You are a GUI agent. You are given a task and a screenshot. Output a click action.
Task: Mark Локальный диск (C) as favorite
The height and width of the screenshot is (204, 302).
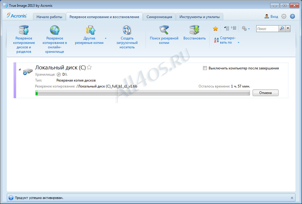coord(89,67)
